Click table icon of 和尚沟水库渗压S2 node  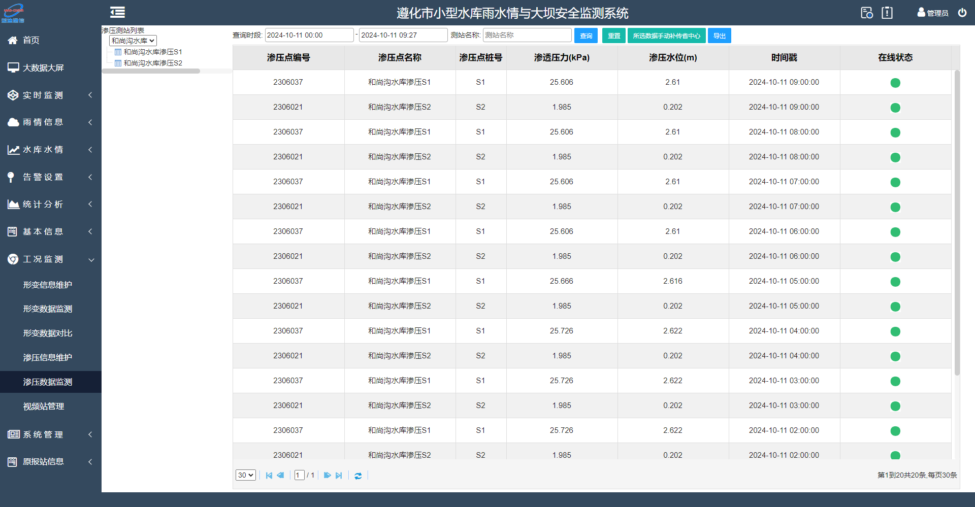pyautogui.click(x=118, y=63)
